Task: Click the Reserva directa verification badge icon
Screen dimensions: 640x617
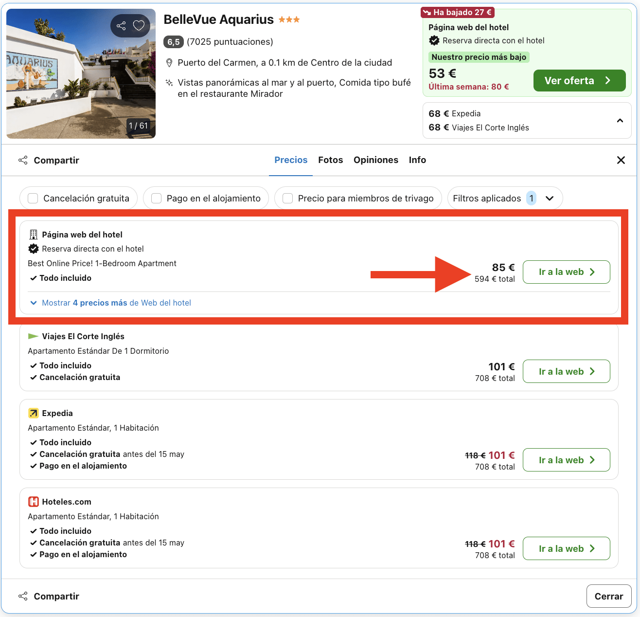Action: [x=33, y=249]
